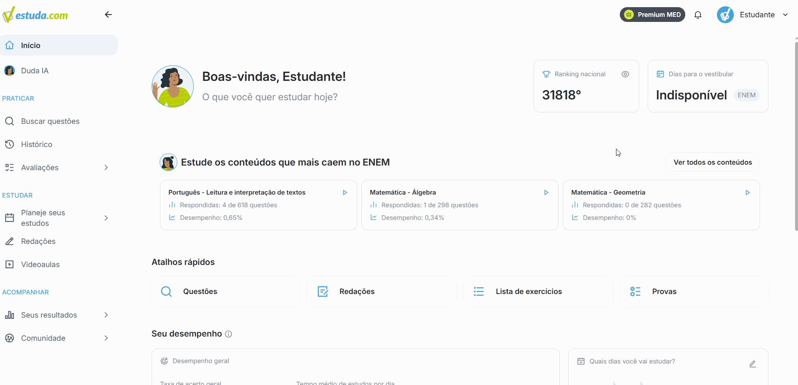Click 'Desempenho: 0,34%' text
Viewport: 798px width, 385px height.
tap(413, 218)
